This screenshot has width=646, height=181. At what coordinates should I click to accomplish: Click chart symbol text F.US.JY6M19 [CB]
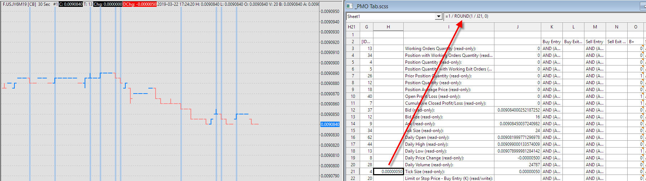pos(19,4)
